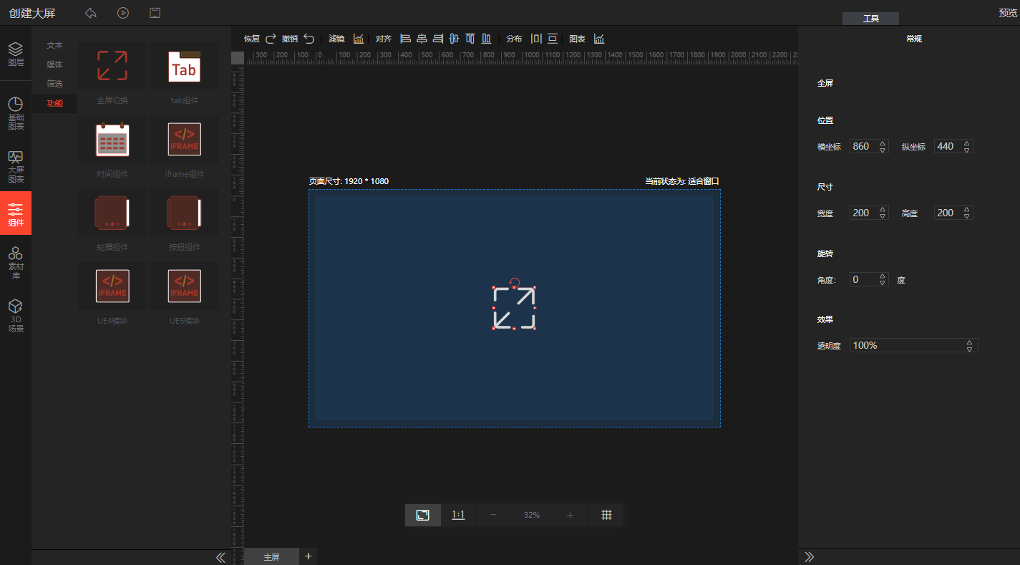The image size is (1020, 565).
Task: Select the 时间组件 calendar component thumbnail
Action: pos(112,140)
